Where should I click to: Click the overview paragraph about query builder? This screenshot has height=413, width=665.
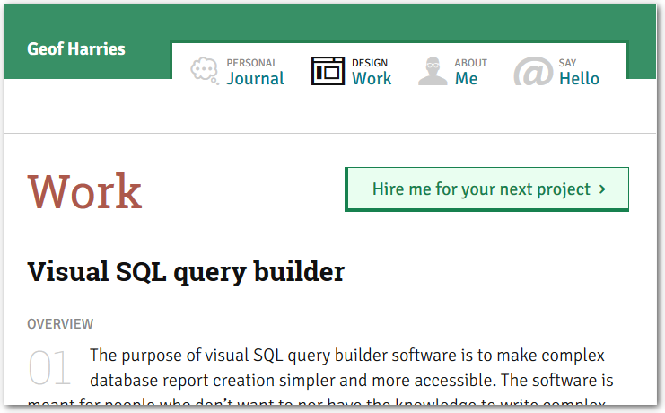click(x=350, y=366)
